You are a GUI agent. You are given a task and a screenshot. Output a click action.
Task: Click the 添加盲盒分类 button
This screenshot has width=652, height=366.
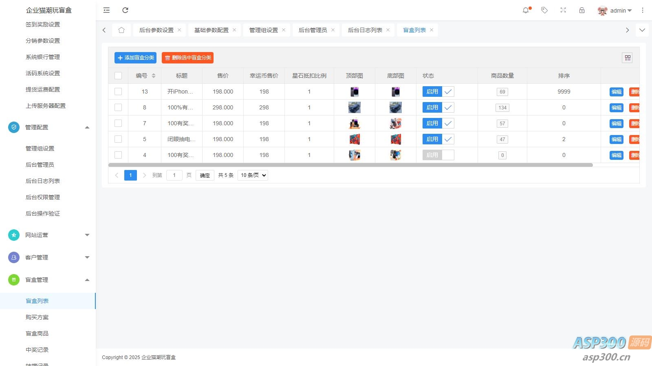pos(135,57)
